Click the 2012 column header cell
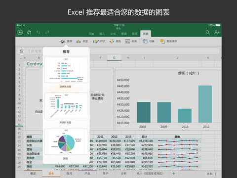 (114, 136)
